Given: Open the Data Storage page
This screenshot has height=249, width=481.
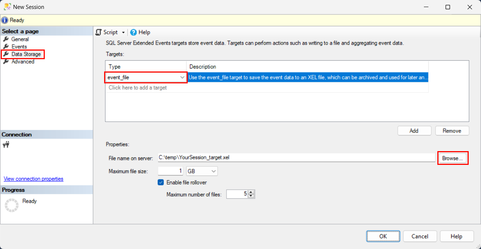Looking at the screenshot, I should (x=26, y=54).
